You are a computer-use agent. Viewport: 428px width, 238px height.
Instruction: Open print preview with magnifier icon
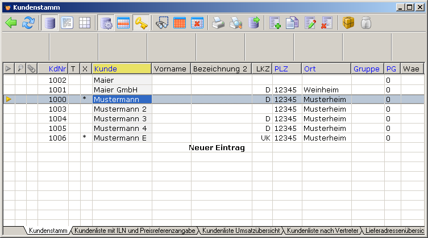(x=235, y=23)
